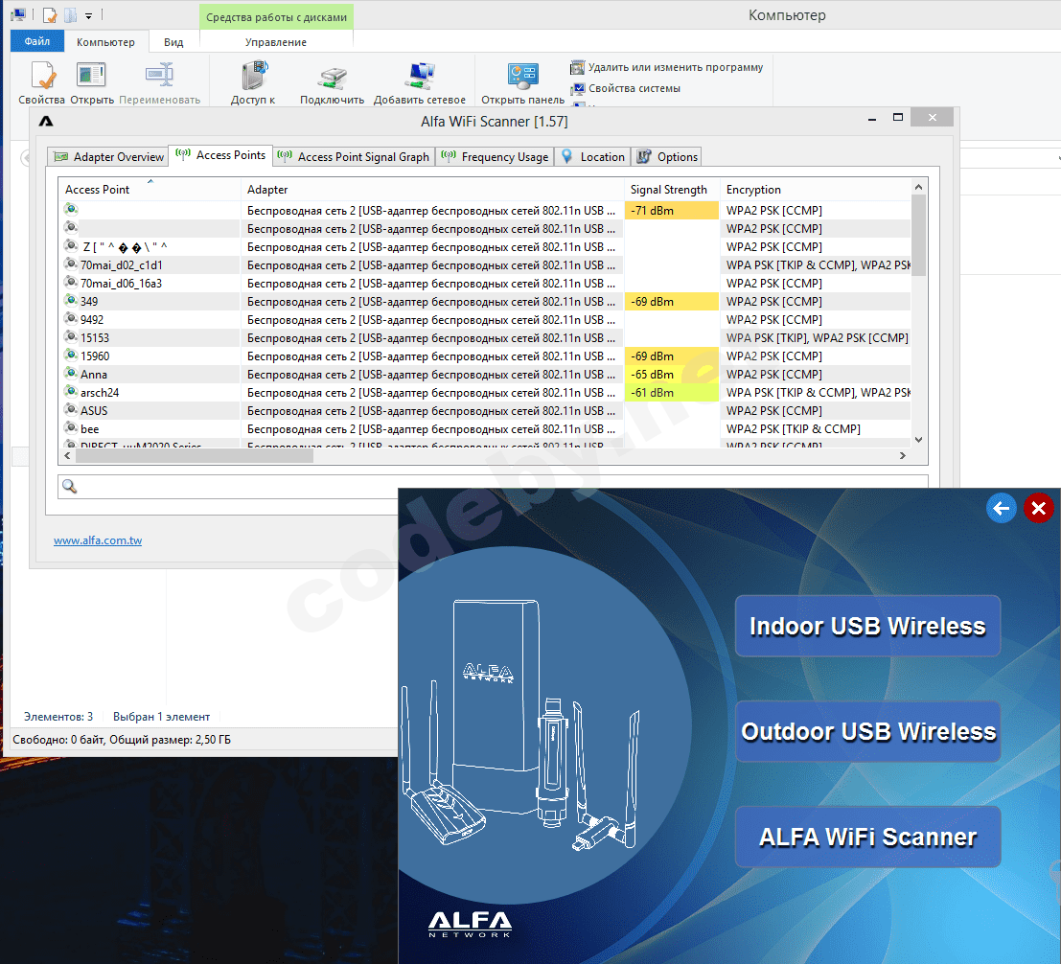The image size is (1061, 964).
Task: Open the www.alfa.com.tw link
Action: pos(98,540)
